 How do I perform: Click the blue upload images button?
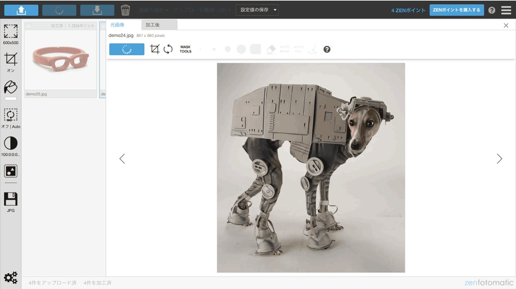tap(21, 10)
